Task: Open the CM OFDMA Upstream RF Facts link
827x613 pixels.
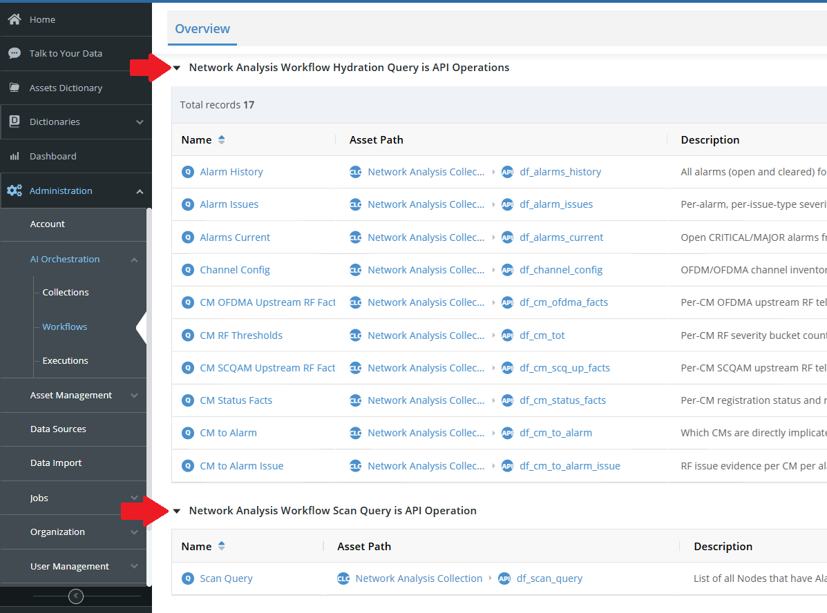Action: [267, 302]
